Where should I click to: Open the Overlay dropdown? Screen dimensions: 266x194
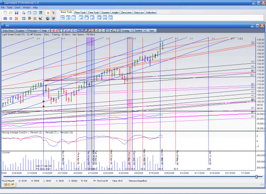point(127,31)
